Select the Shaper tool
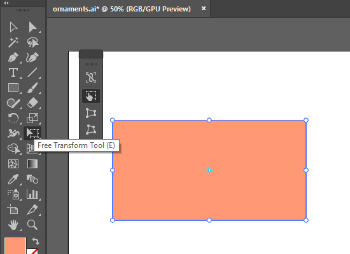 [x=13, y=103]
